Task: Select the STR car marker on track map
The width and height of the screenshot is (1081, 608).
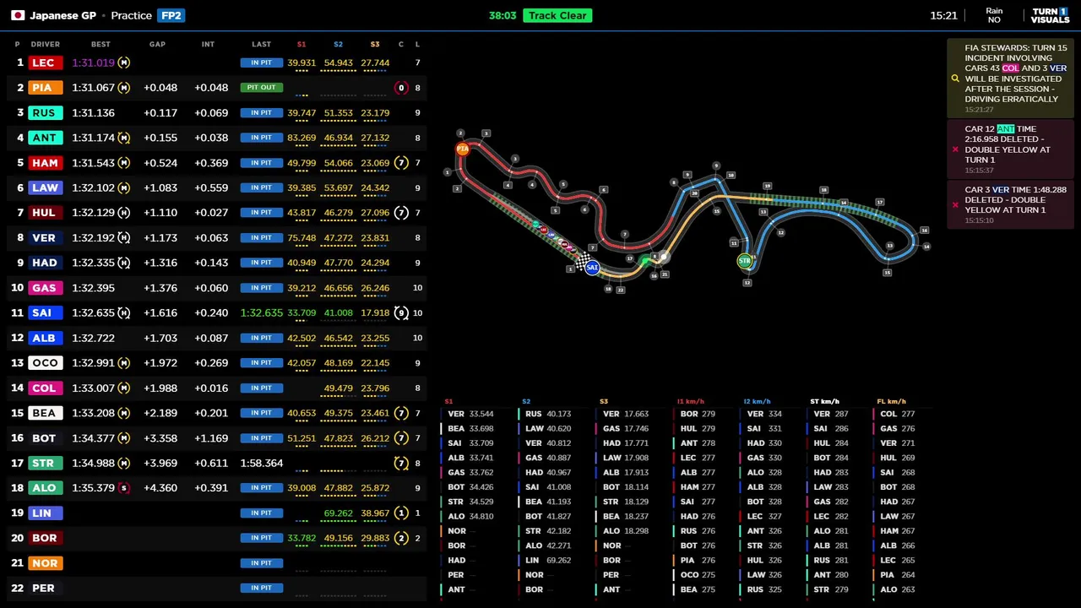Action: coord(744,262)
